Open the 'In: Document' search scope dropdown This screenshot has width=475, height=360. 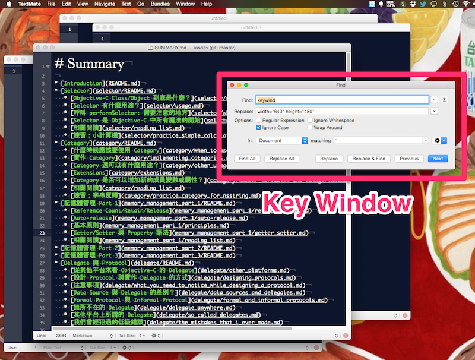(281, 140)
